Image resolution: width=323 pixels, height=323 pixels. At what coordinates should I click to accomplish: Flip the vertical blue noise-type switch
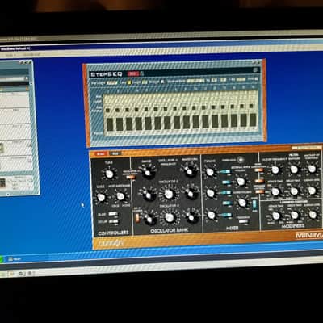coord(254,204)
